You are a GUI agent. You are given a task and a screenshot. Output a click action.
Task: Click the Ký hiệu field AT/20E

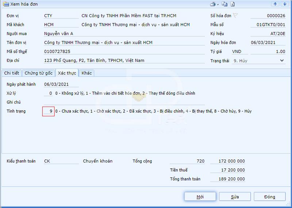pos(268,33)
